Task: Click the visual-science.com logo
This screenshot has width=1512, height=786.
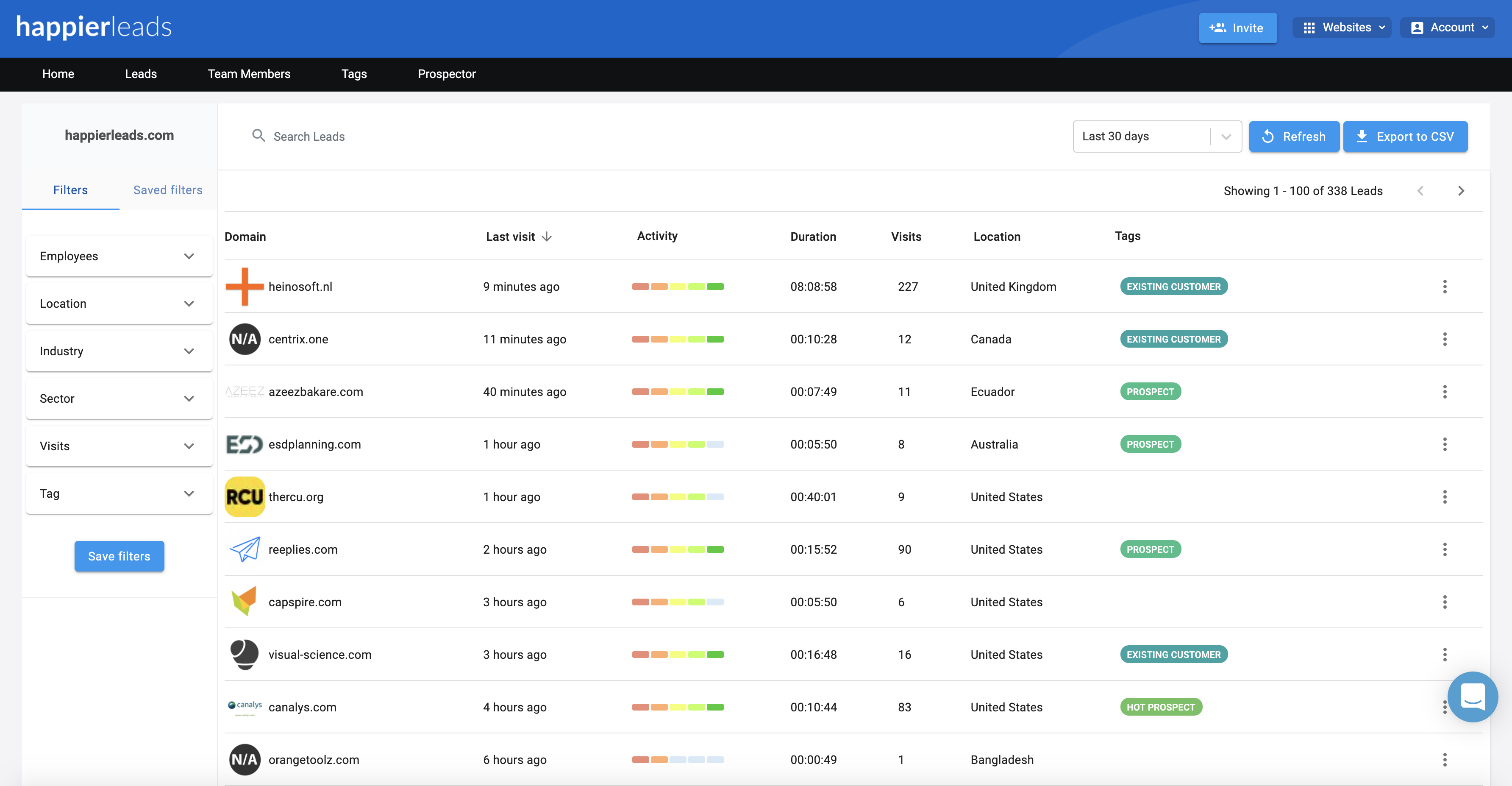Action: click(x=245, y=655)
